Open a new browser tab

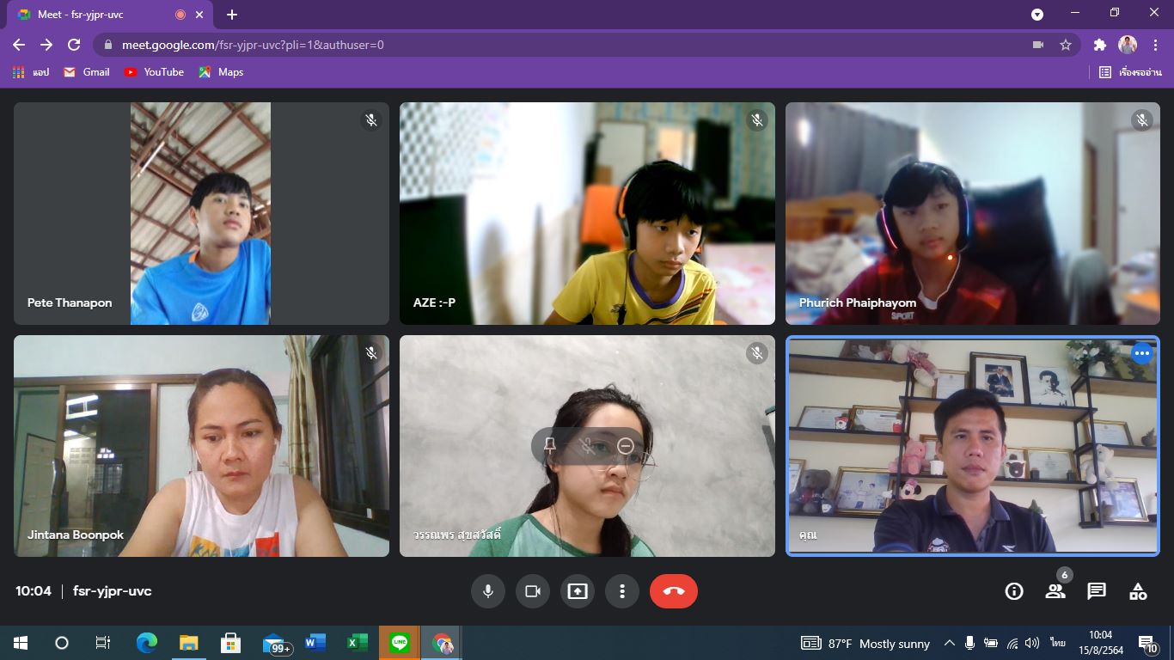point(232,15)
